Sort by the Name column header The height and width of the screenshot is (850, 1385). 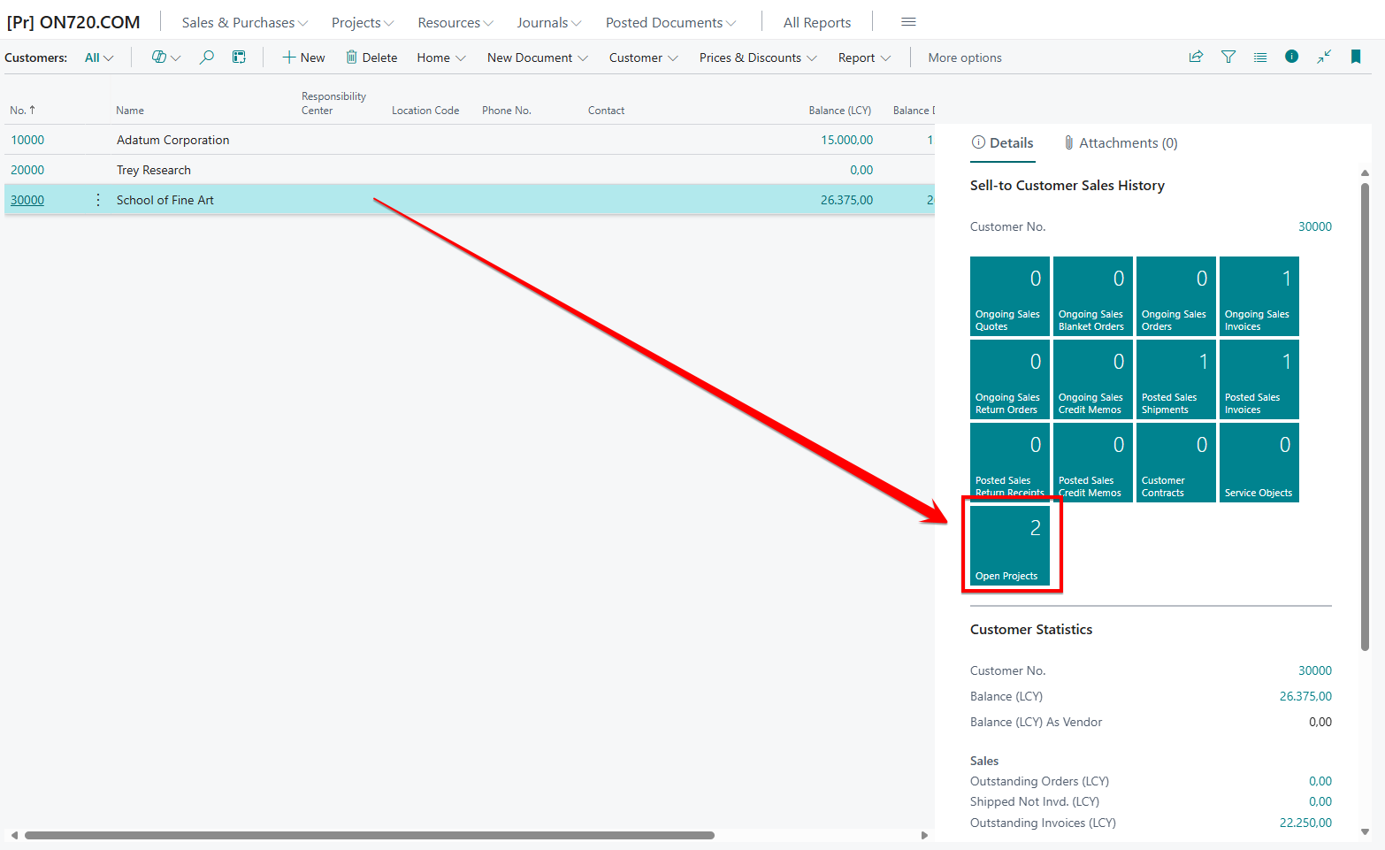point(130,111)
